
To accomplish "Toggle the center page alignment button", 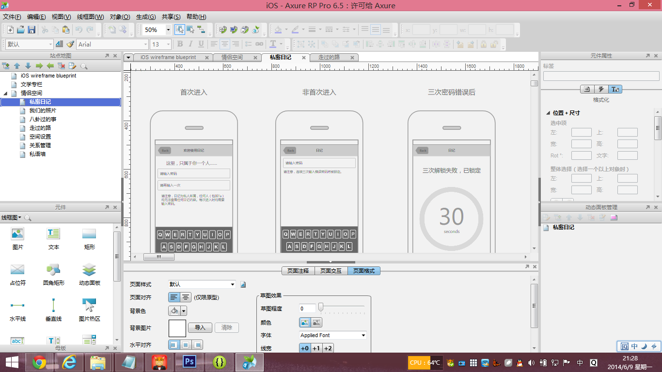I will pos(185,297).
